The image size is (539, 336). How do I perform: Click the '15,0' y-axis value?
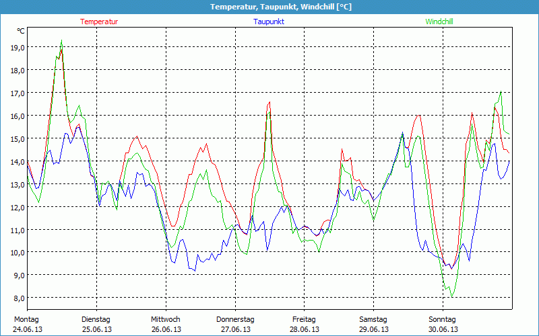(18, 139)
